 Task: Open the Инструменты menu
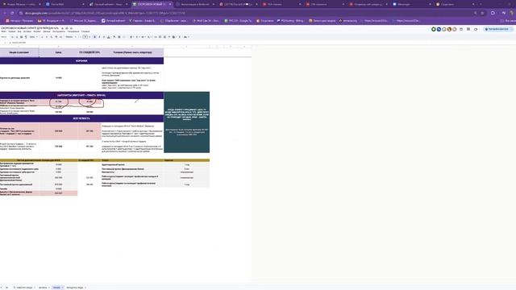click(x=59, y=31)
